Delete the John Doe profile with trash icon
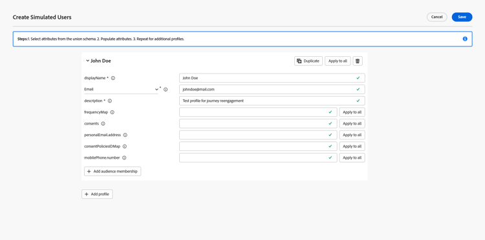485x240 pixels. coord(358,61)
